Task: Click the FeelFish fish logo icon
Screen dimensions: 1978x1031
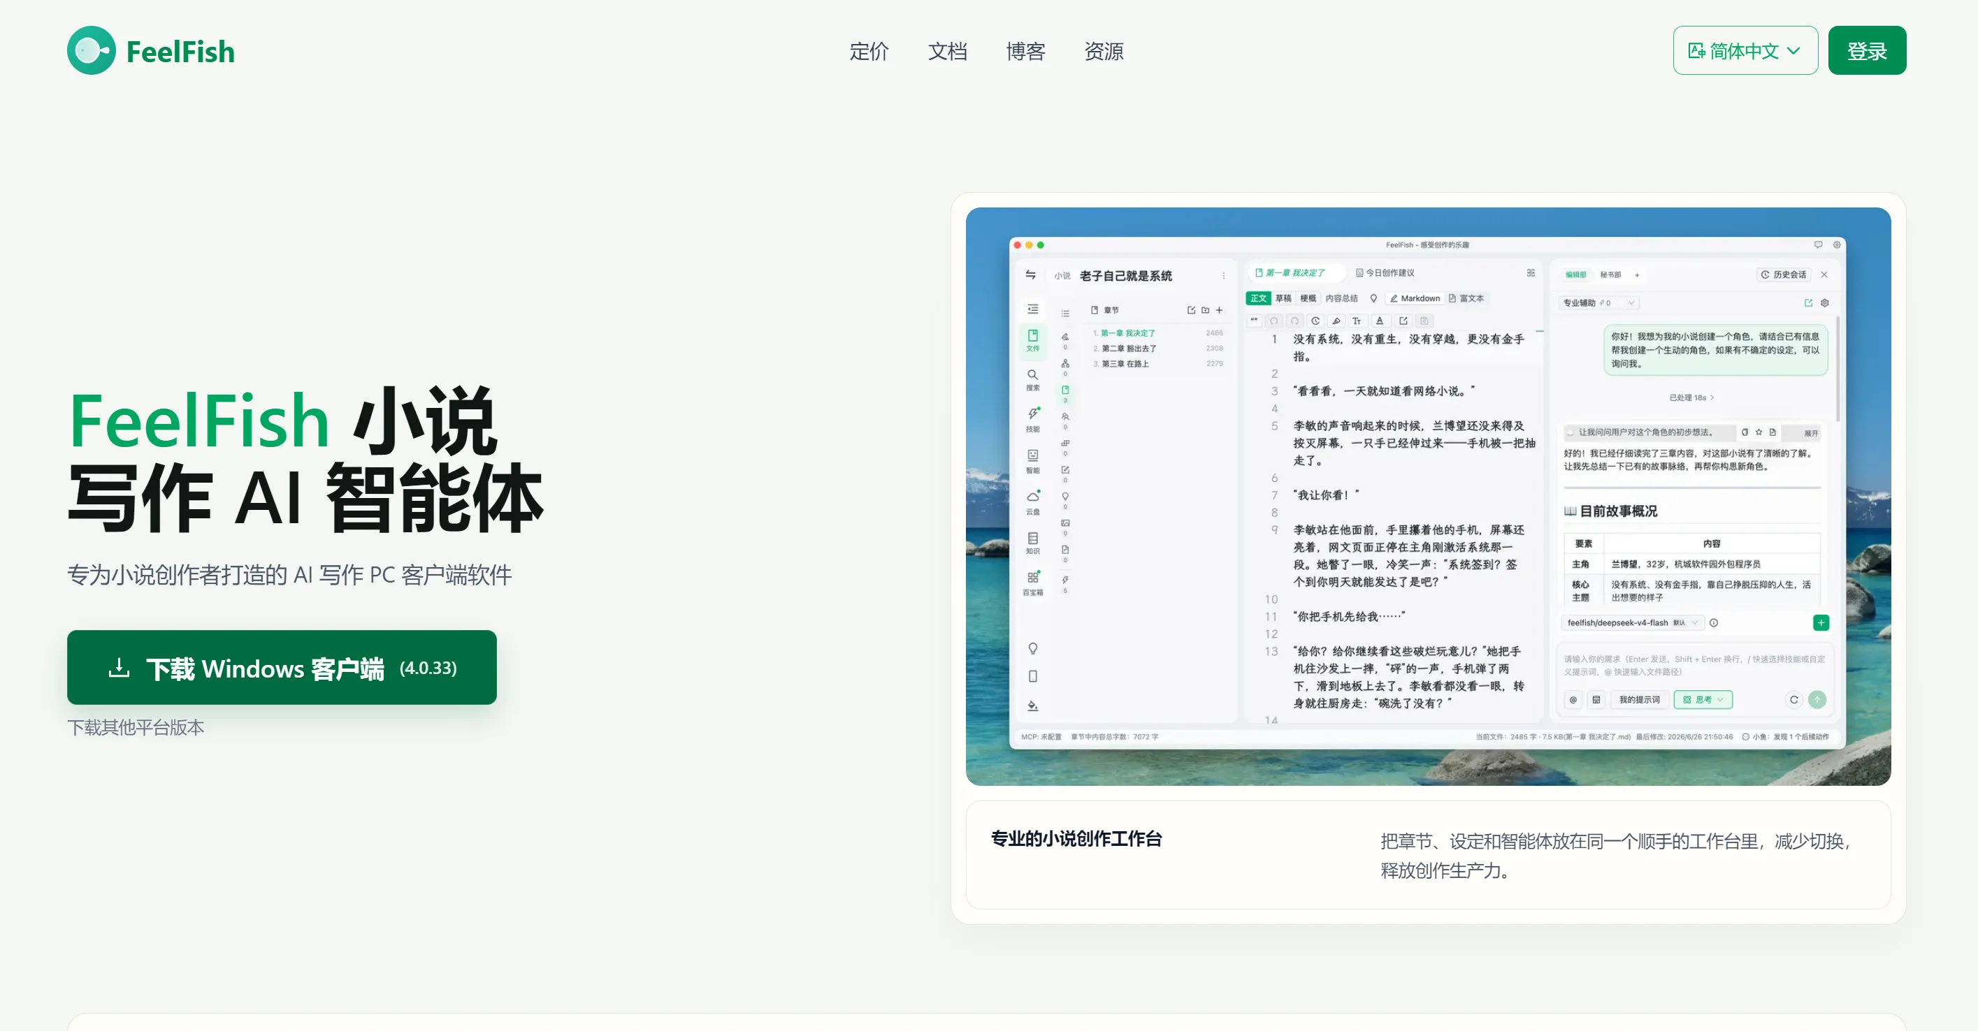Action: pyautogui.click(x=92, y=50)
